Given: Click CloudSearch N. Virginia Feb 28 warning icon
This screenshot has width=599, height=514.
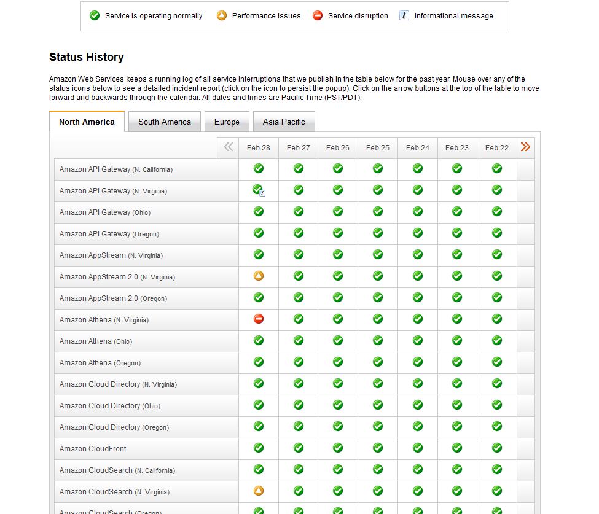Looking at the screenshot, I should [259, 491].
